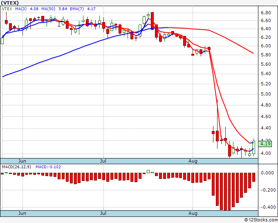Open the 12Stocks.com copyright link
Viewport: 278px width, 223px height.
[261, 220]
